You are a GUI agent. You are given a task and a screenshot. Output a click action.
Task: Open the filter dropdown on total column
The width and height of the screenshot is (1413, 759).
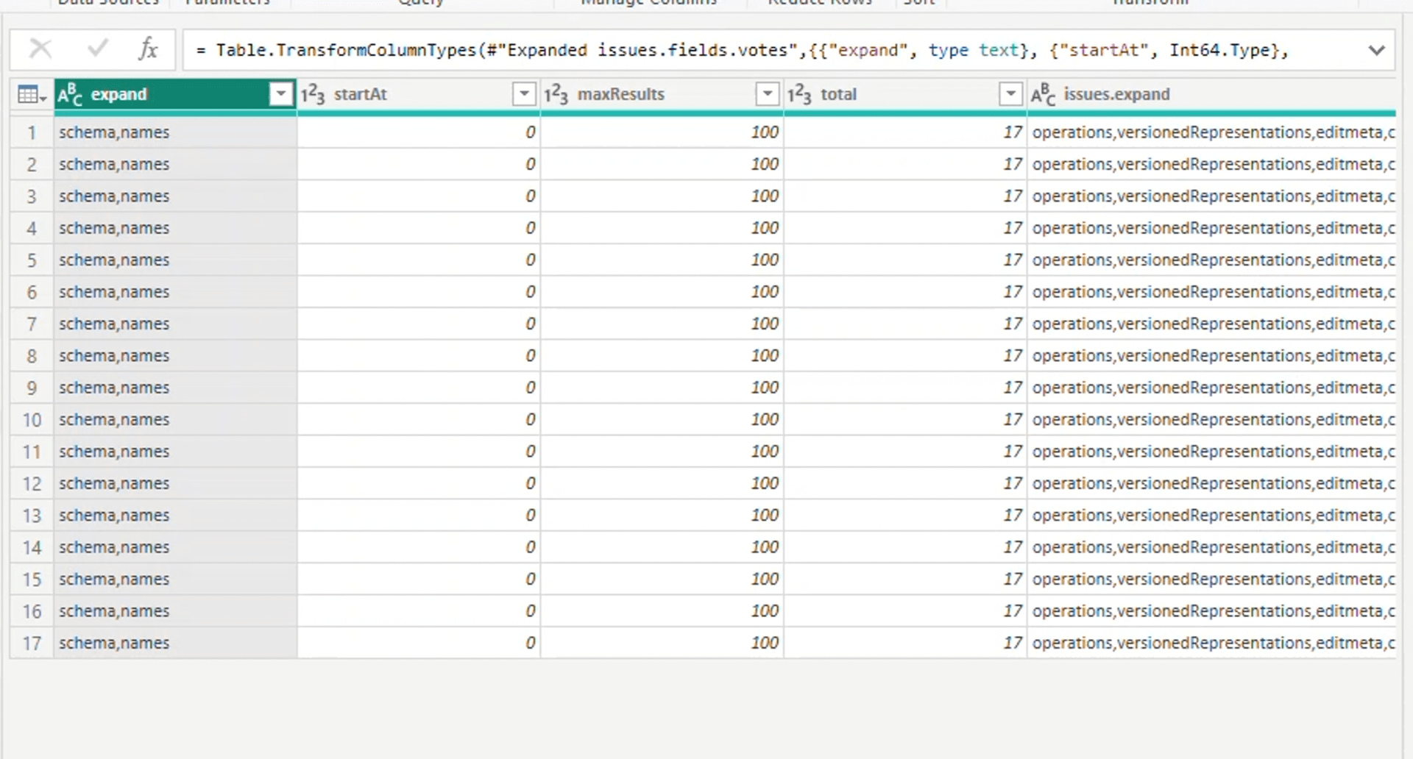click(x=1011, y=94)
